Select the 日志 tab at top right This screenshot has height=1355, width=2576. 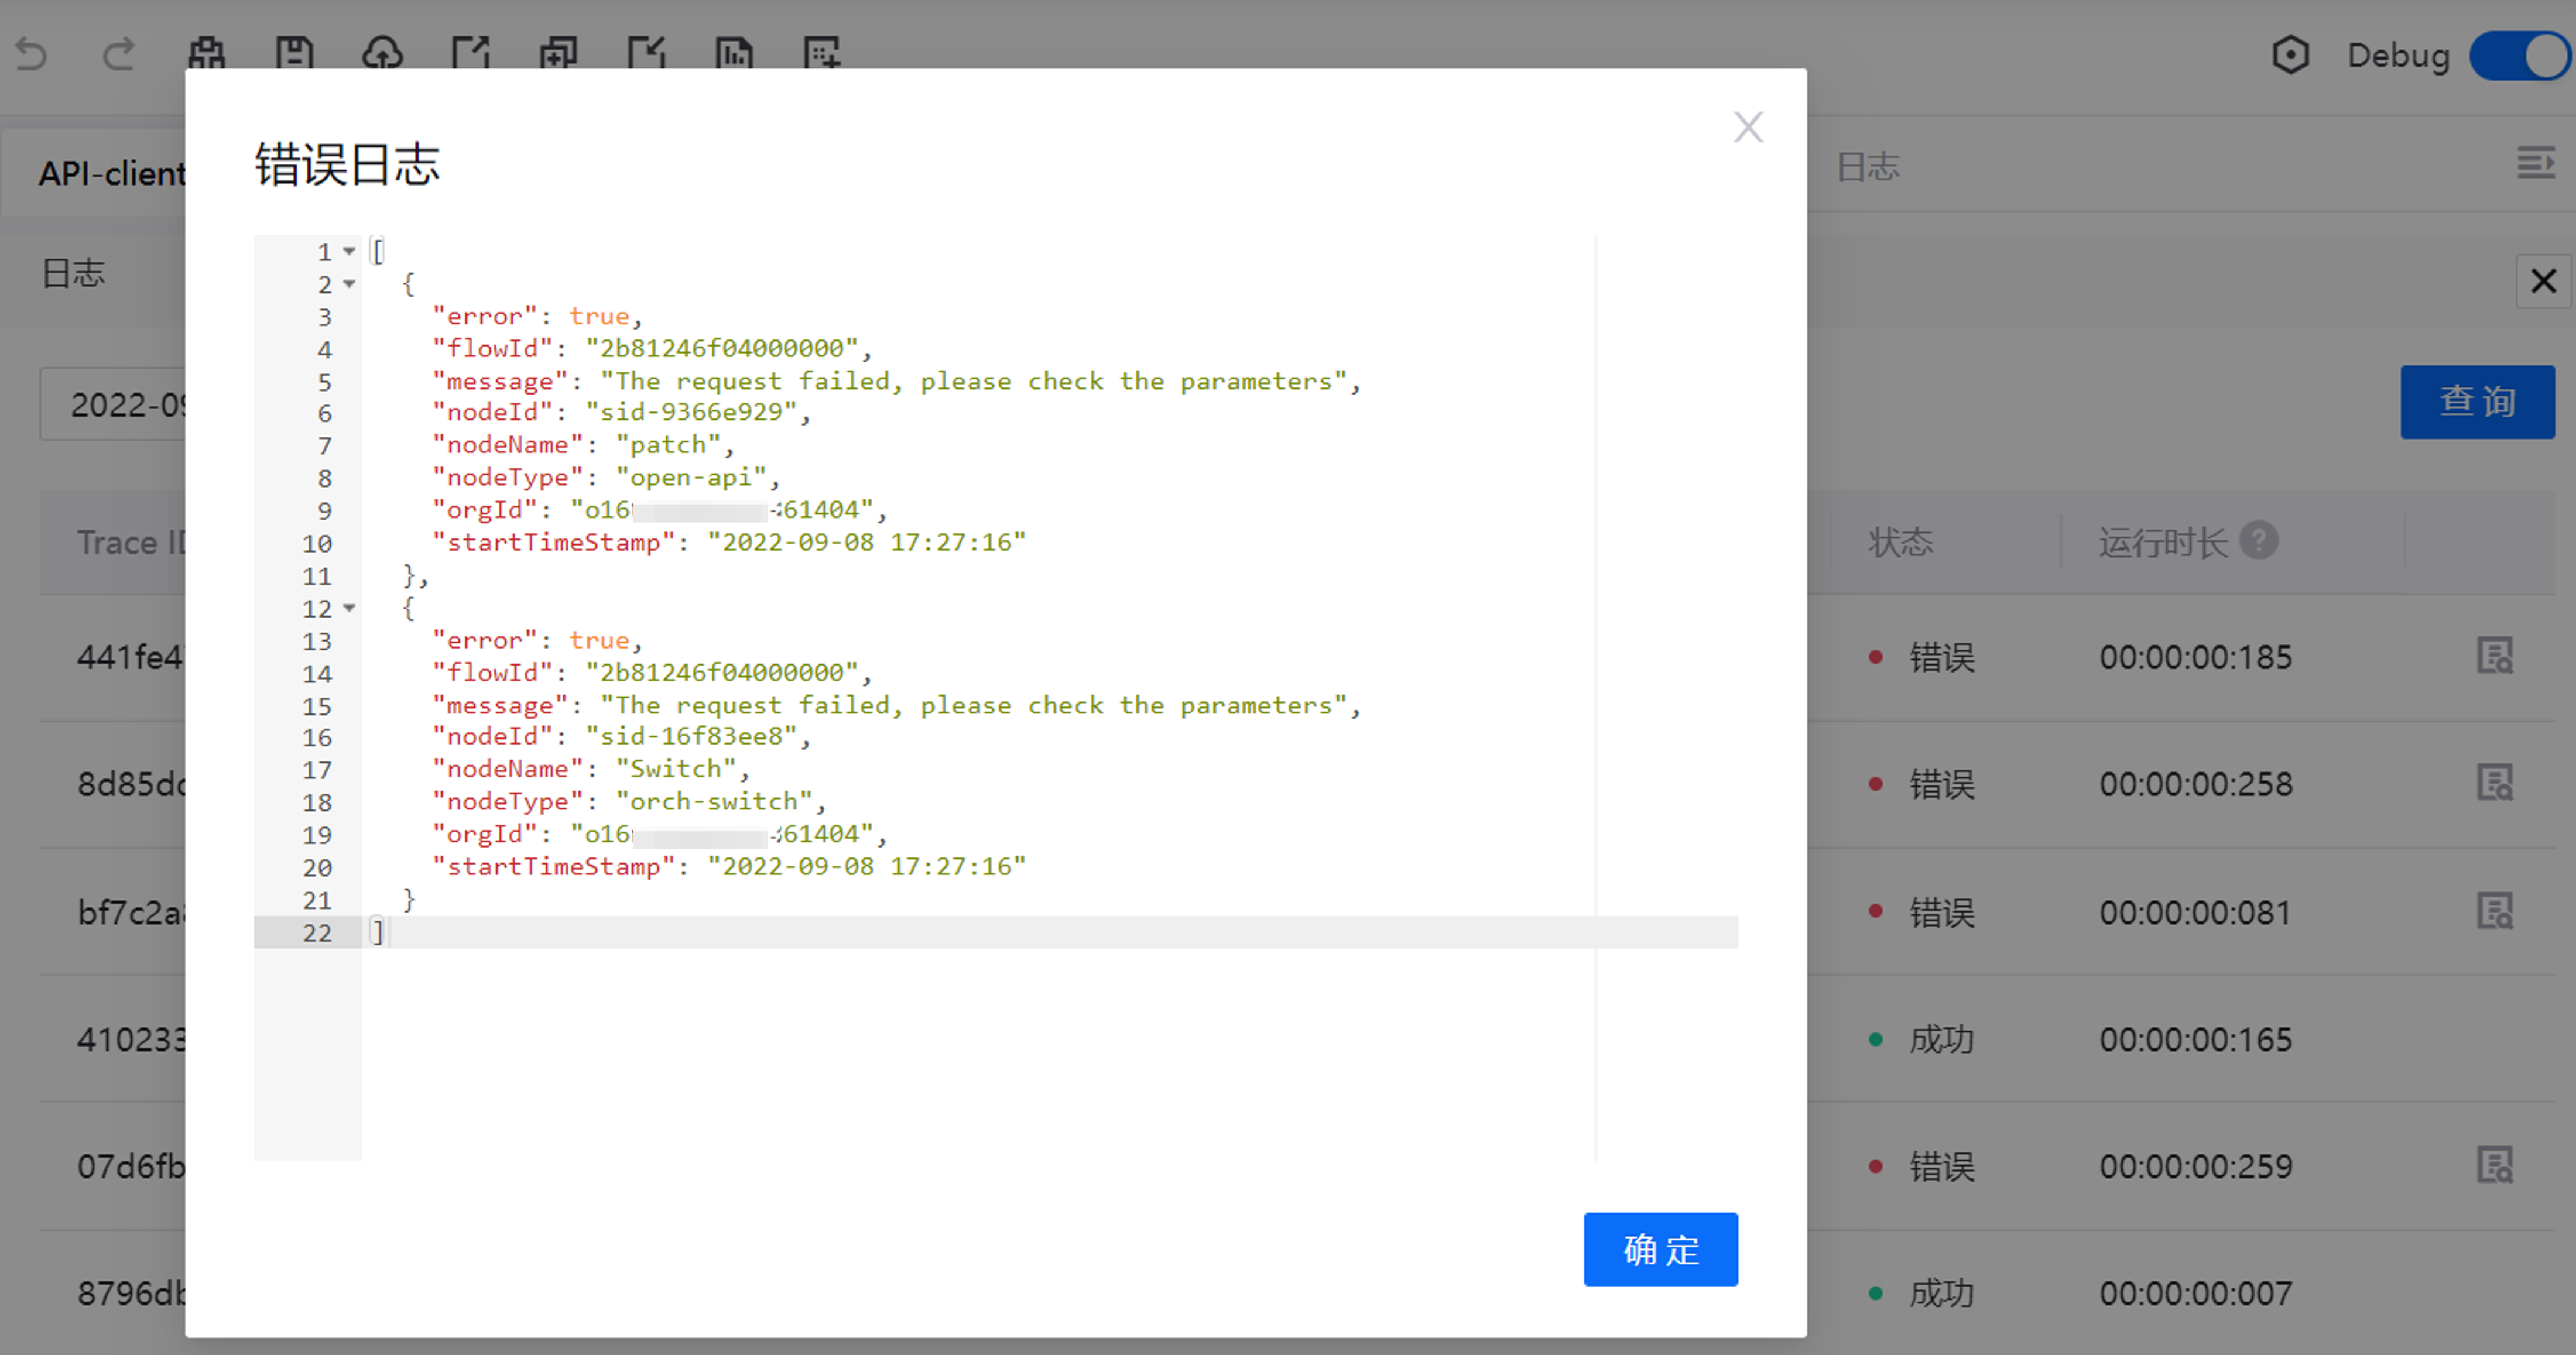(x=1867, y=167)
